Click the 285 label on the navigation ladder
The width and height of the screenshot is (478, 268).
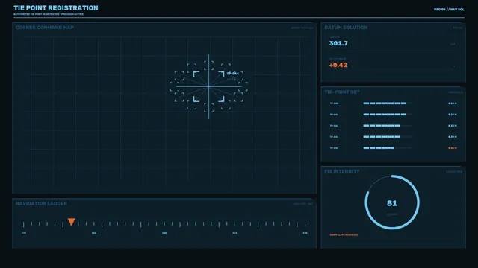click(x=94, y=233)
